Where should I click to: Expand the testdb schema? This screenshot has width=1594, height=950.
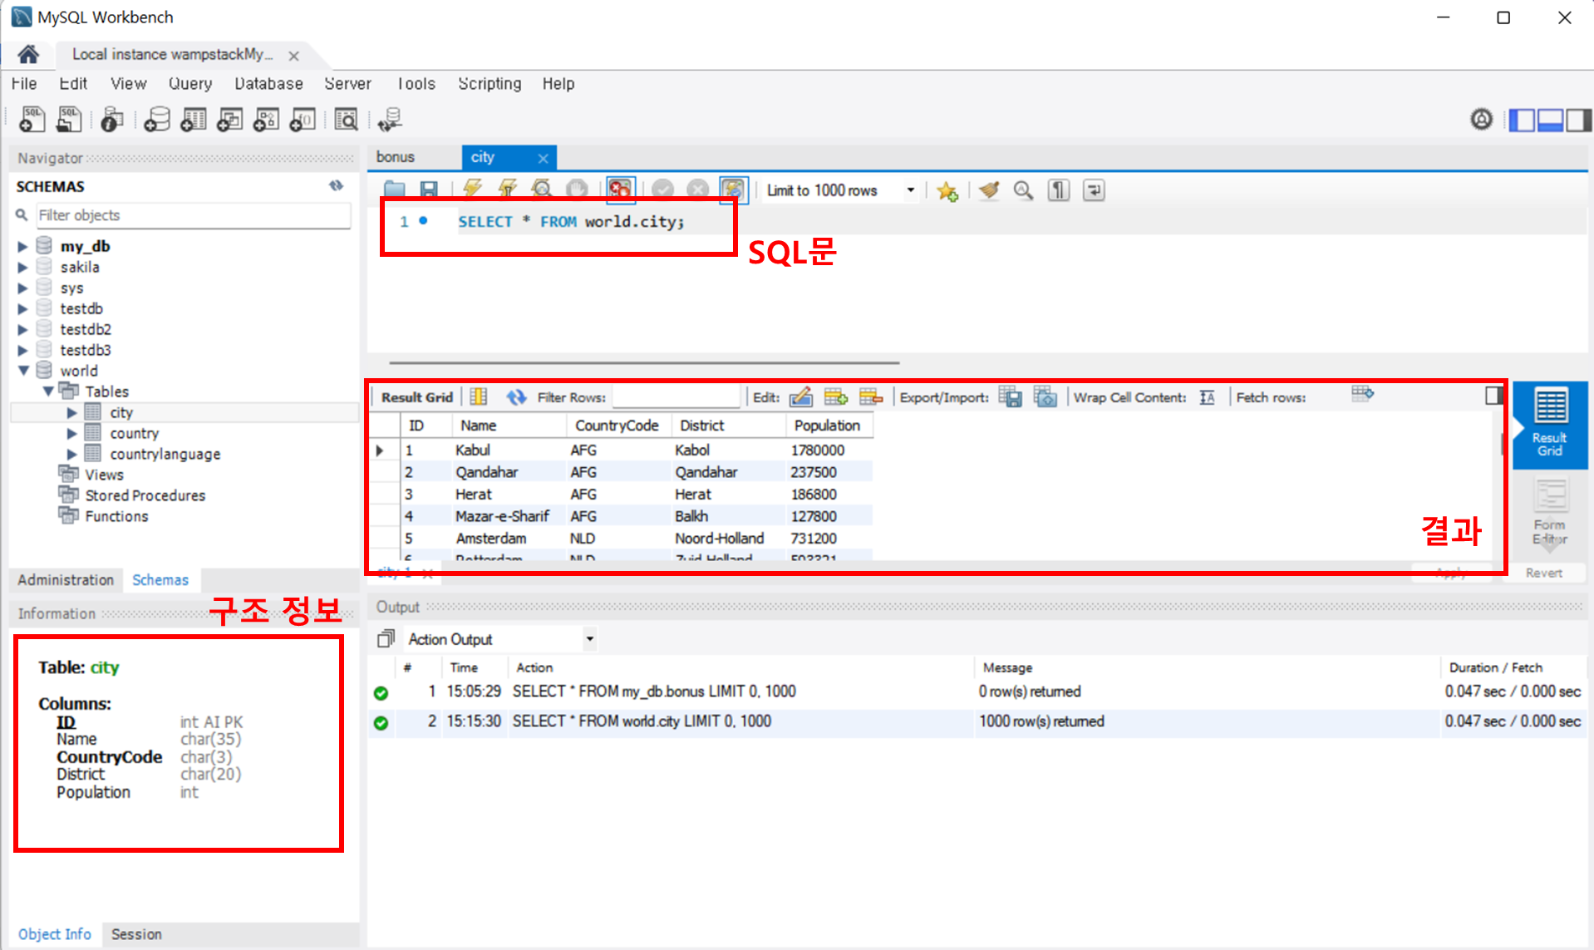click(x=23, y=308)
